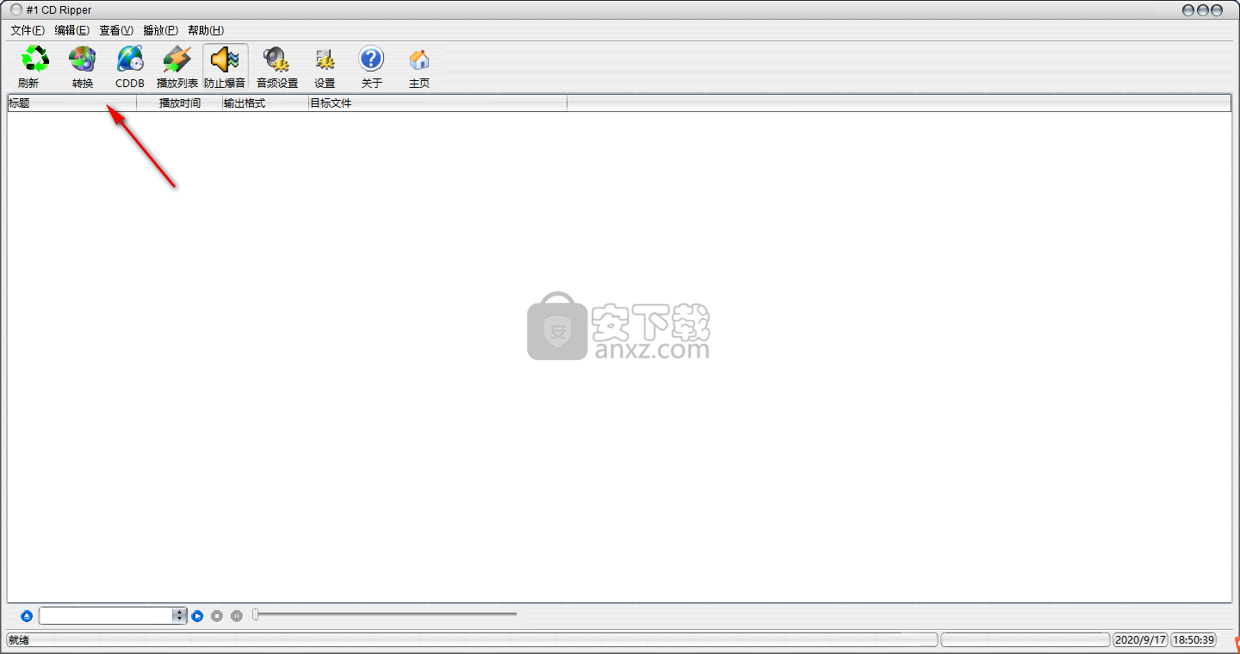The image size is (1240, 654).
Task: Open the 文件(F) menu
Action: pyautogui.click(x=28, y=30)
